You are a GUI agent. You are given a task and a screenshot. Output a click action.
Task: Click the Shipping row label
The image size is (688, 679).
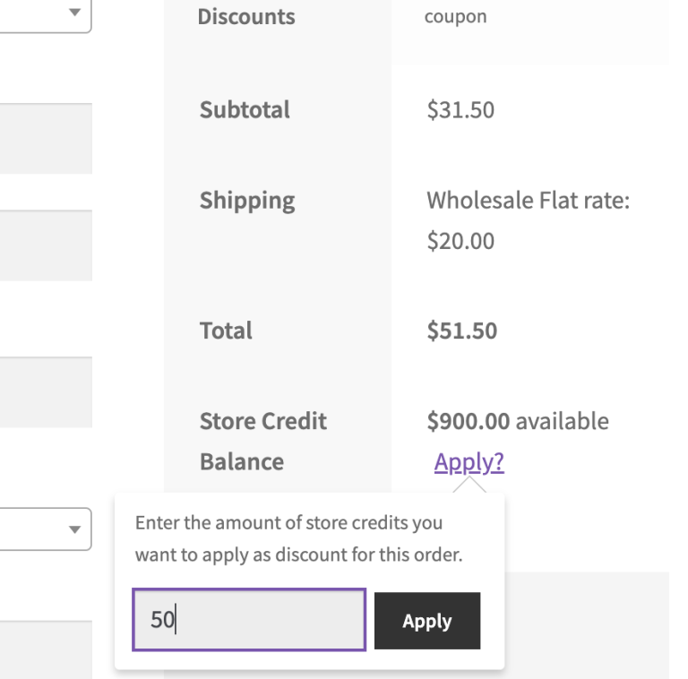[247, 200]
